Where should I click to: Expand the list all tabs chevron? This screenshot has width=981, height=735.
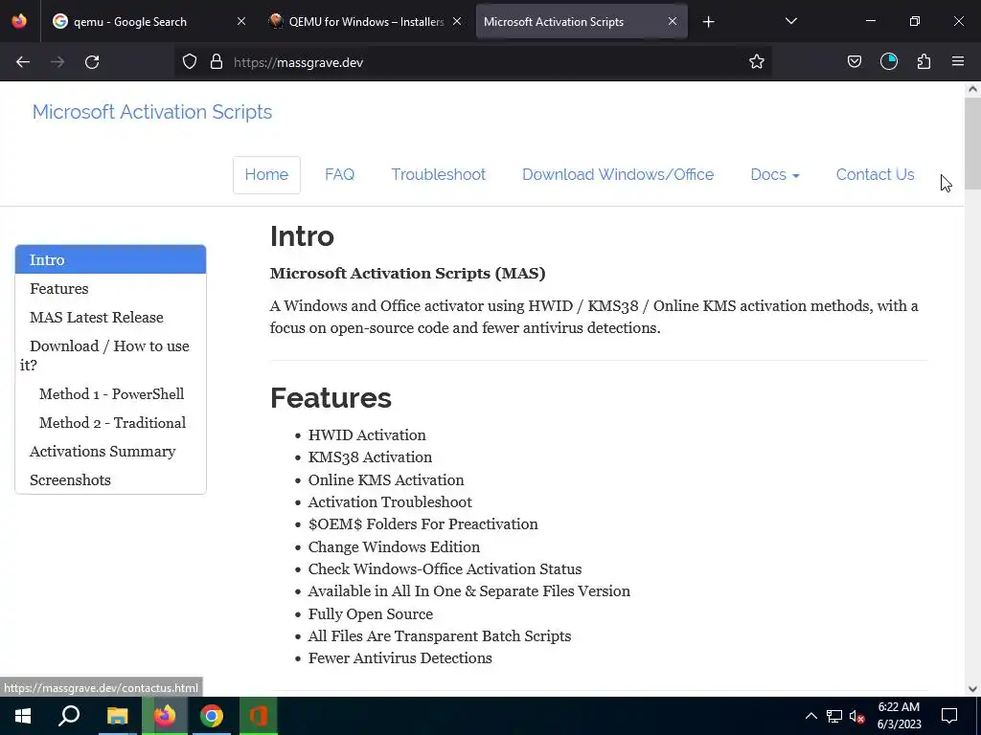click(x=790, y=22)
